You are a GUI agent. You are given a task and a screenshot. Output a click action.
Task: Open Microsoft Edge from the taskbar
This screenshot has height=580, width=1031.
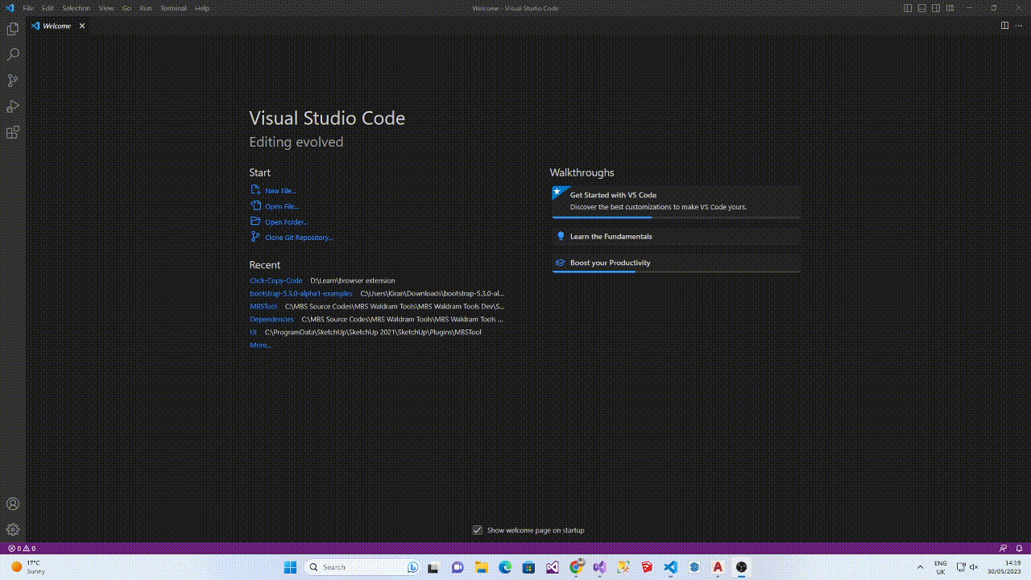click(x=505, y=567)
